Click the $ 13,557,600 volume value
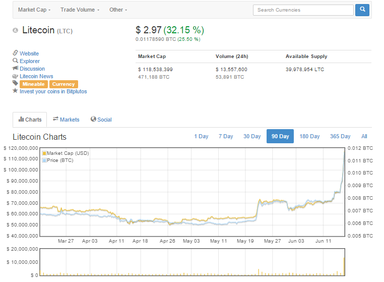Viewport: 384px width, 282px height. (231, 70)
